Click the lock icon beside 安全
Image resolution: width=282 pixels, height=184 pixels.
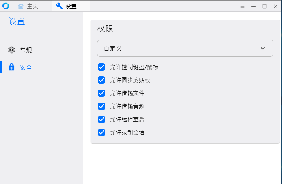tap(11, 67)
